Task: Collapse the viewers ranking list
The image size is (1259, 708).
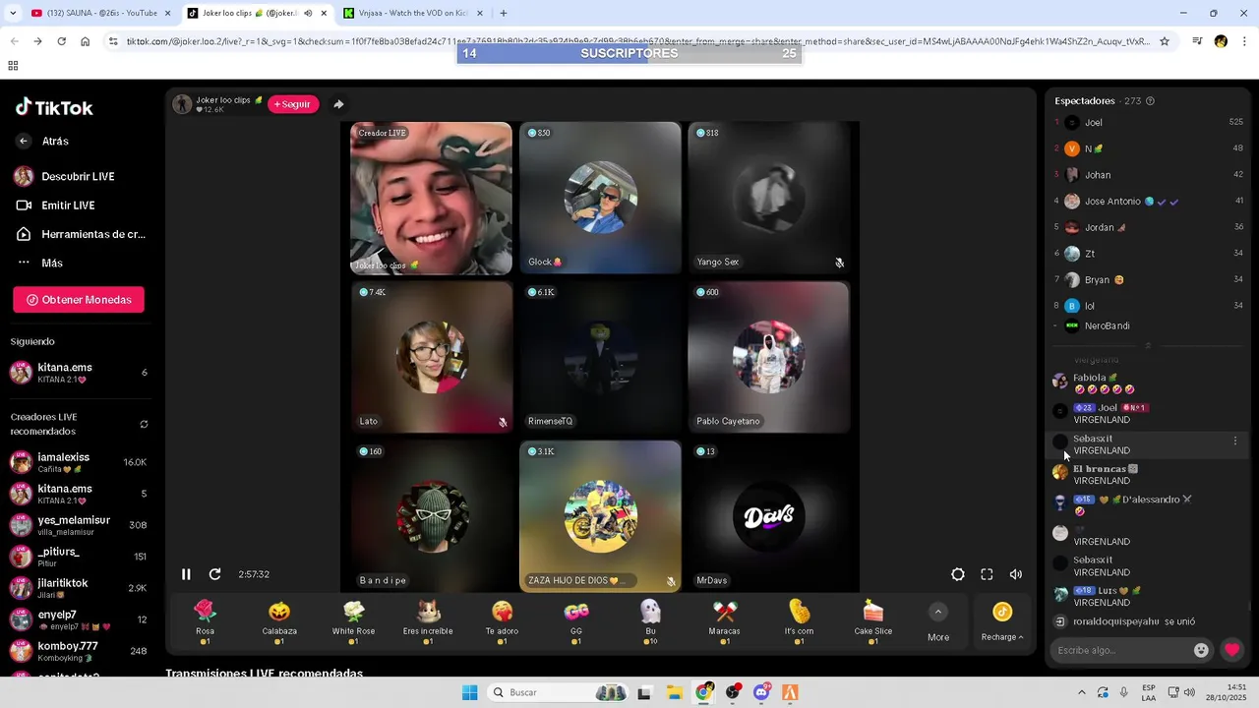Action: pos(1148,345)
